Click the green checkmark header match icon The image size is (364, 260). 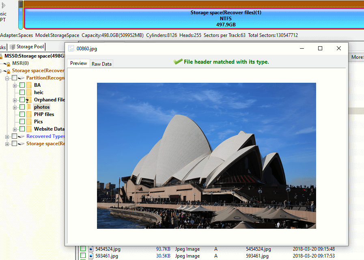[x=178, y=62]
